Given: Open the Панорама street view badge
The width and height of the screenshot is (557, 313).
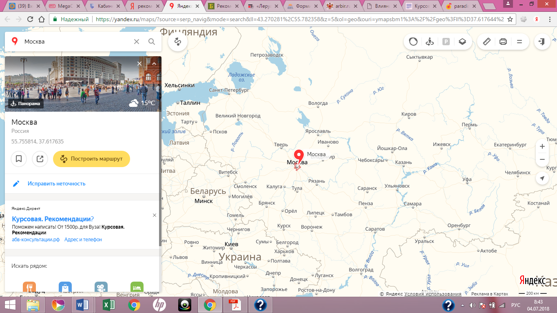Looking at the screenshot, I should [26, 104].
